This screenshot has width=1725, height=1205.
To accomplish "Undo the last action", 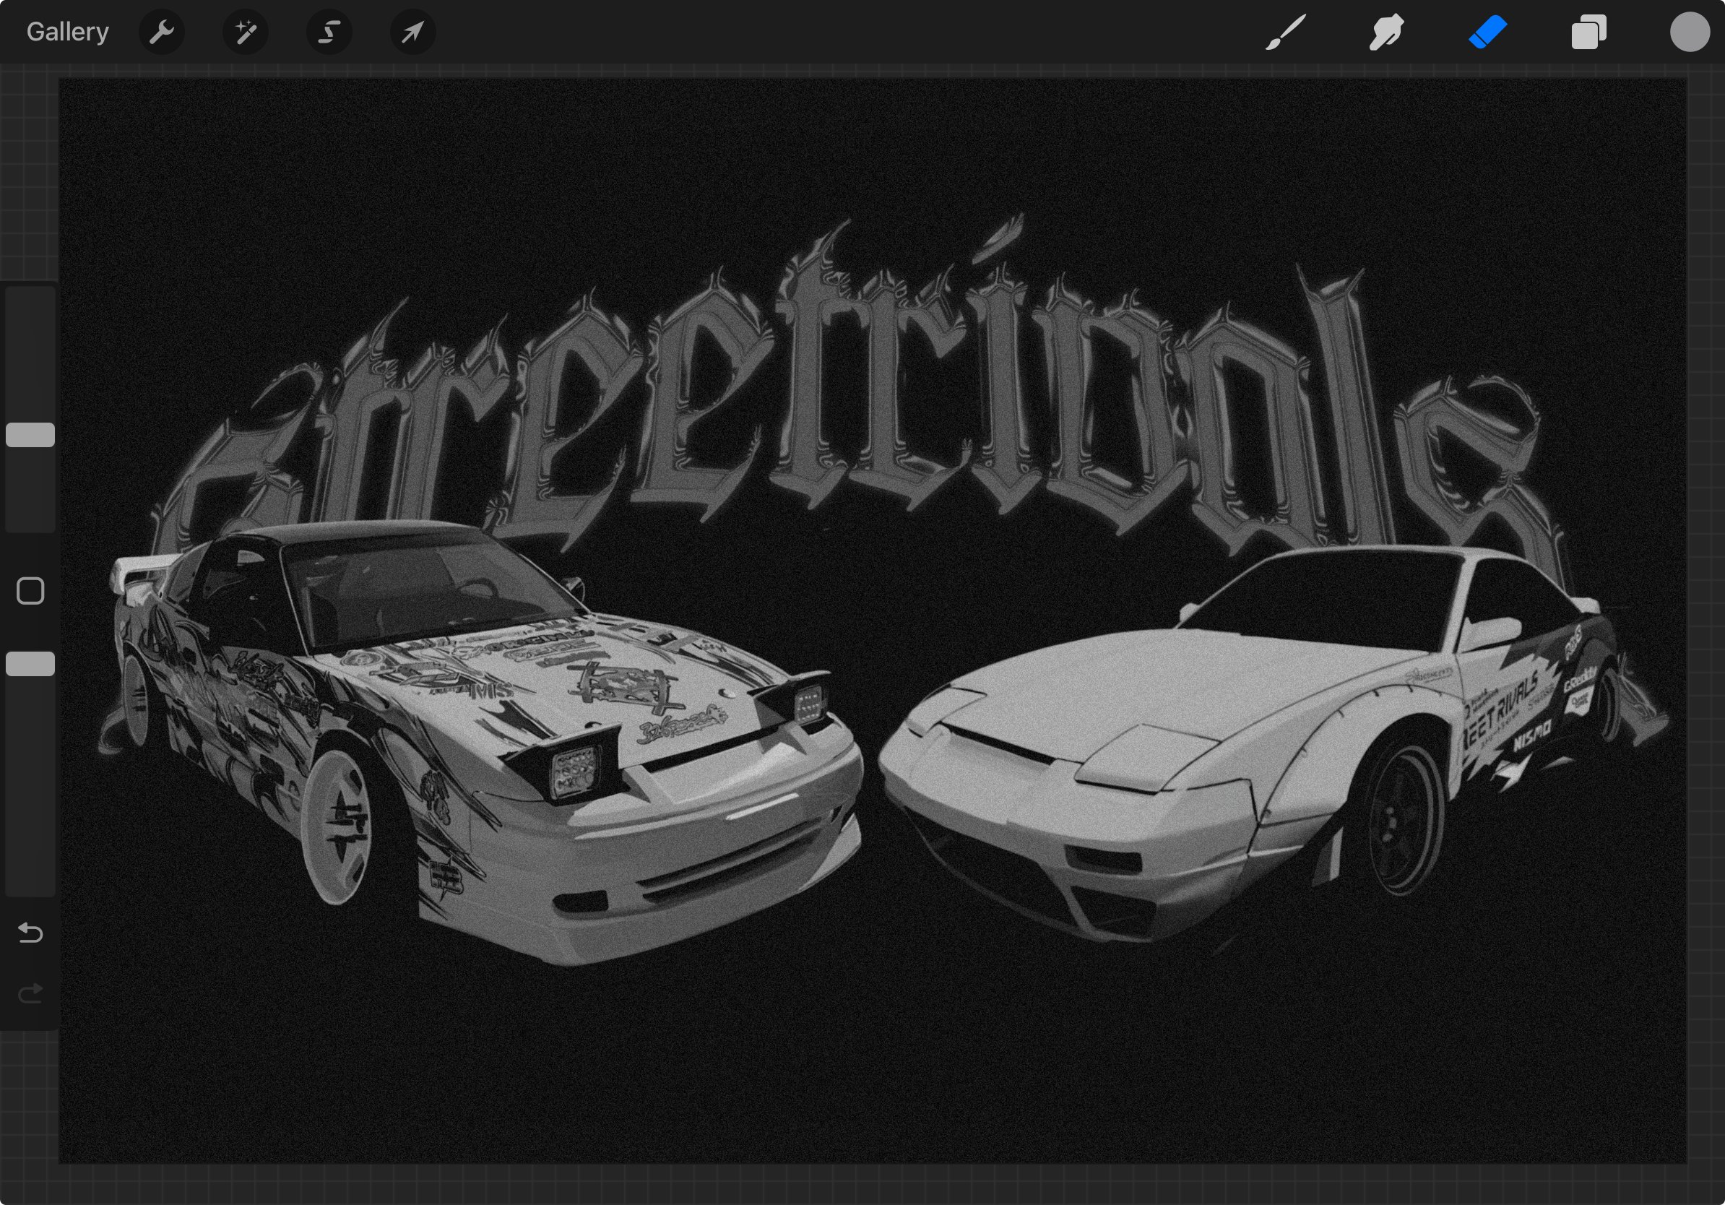I will click(x=30, y=933).
